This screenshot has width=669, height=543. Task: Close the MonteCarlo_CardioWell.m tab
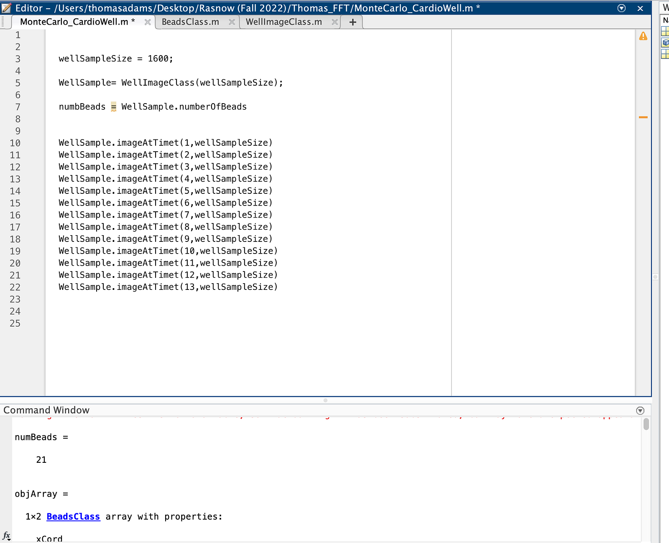[148, 22]
